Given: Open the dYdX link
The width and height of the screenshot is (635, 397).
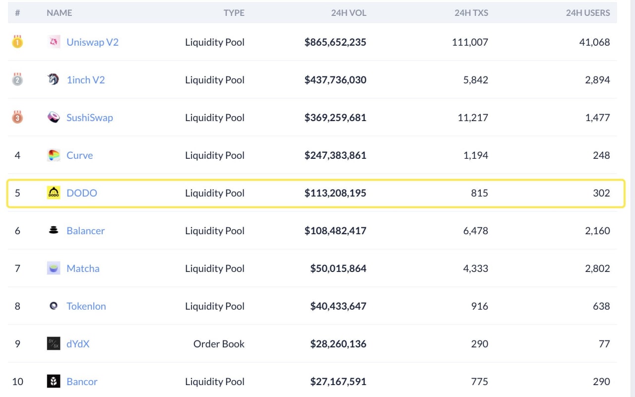Looking at the screenshot, I should pos(78,344).
